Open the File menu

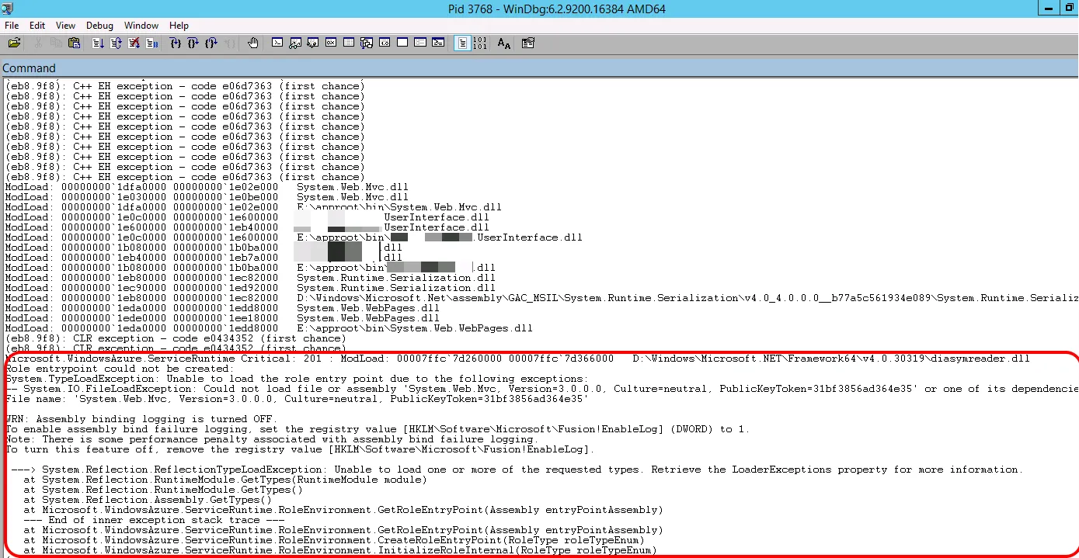point(12,26)
